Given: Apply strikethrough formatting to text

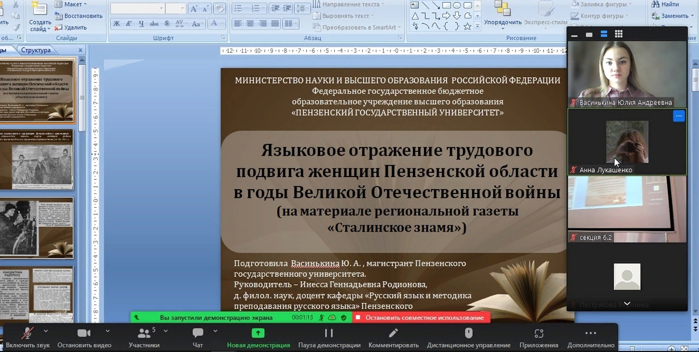Looking at the screenshot, I should click(x=153, y=24).
